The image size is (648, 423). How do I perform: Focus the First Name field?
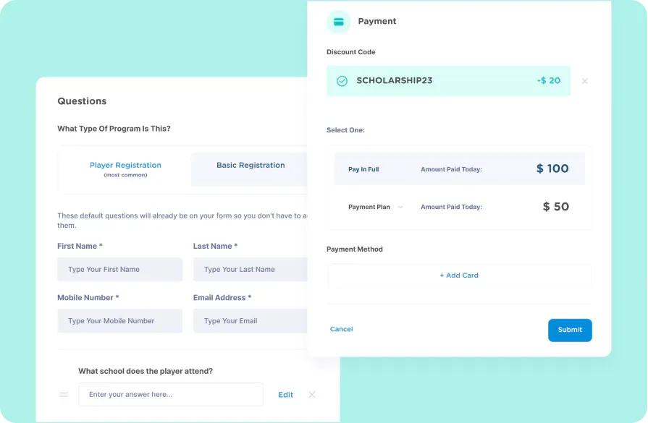(x=120, y=270)
